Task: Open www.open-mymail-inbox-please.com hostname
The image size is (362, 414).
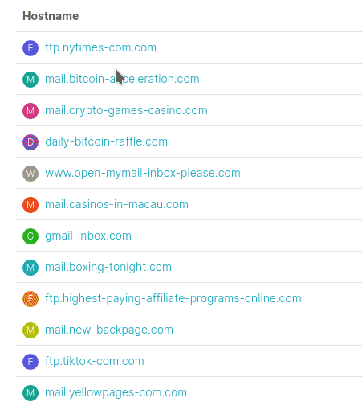Action: click(x=143, y=173)
